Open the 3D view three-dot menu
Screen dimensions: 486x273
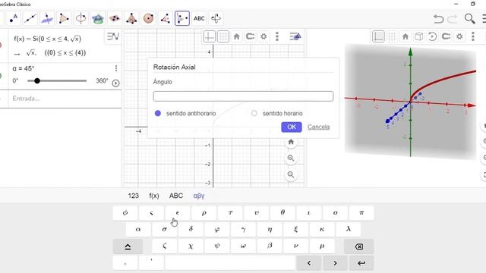pyautogui.click(x=473, y=36)
